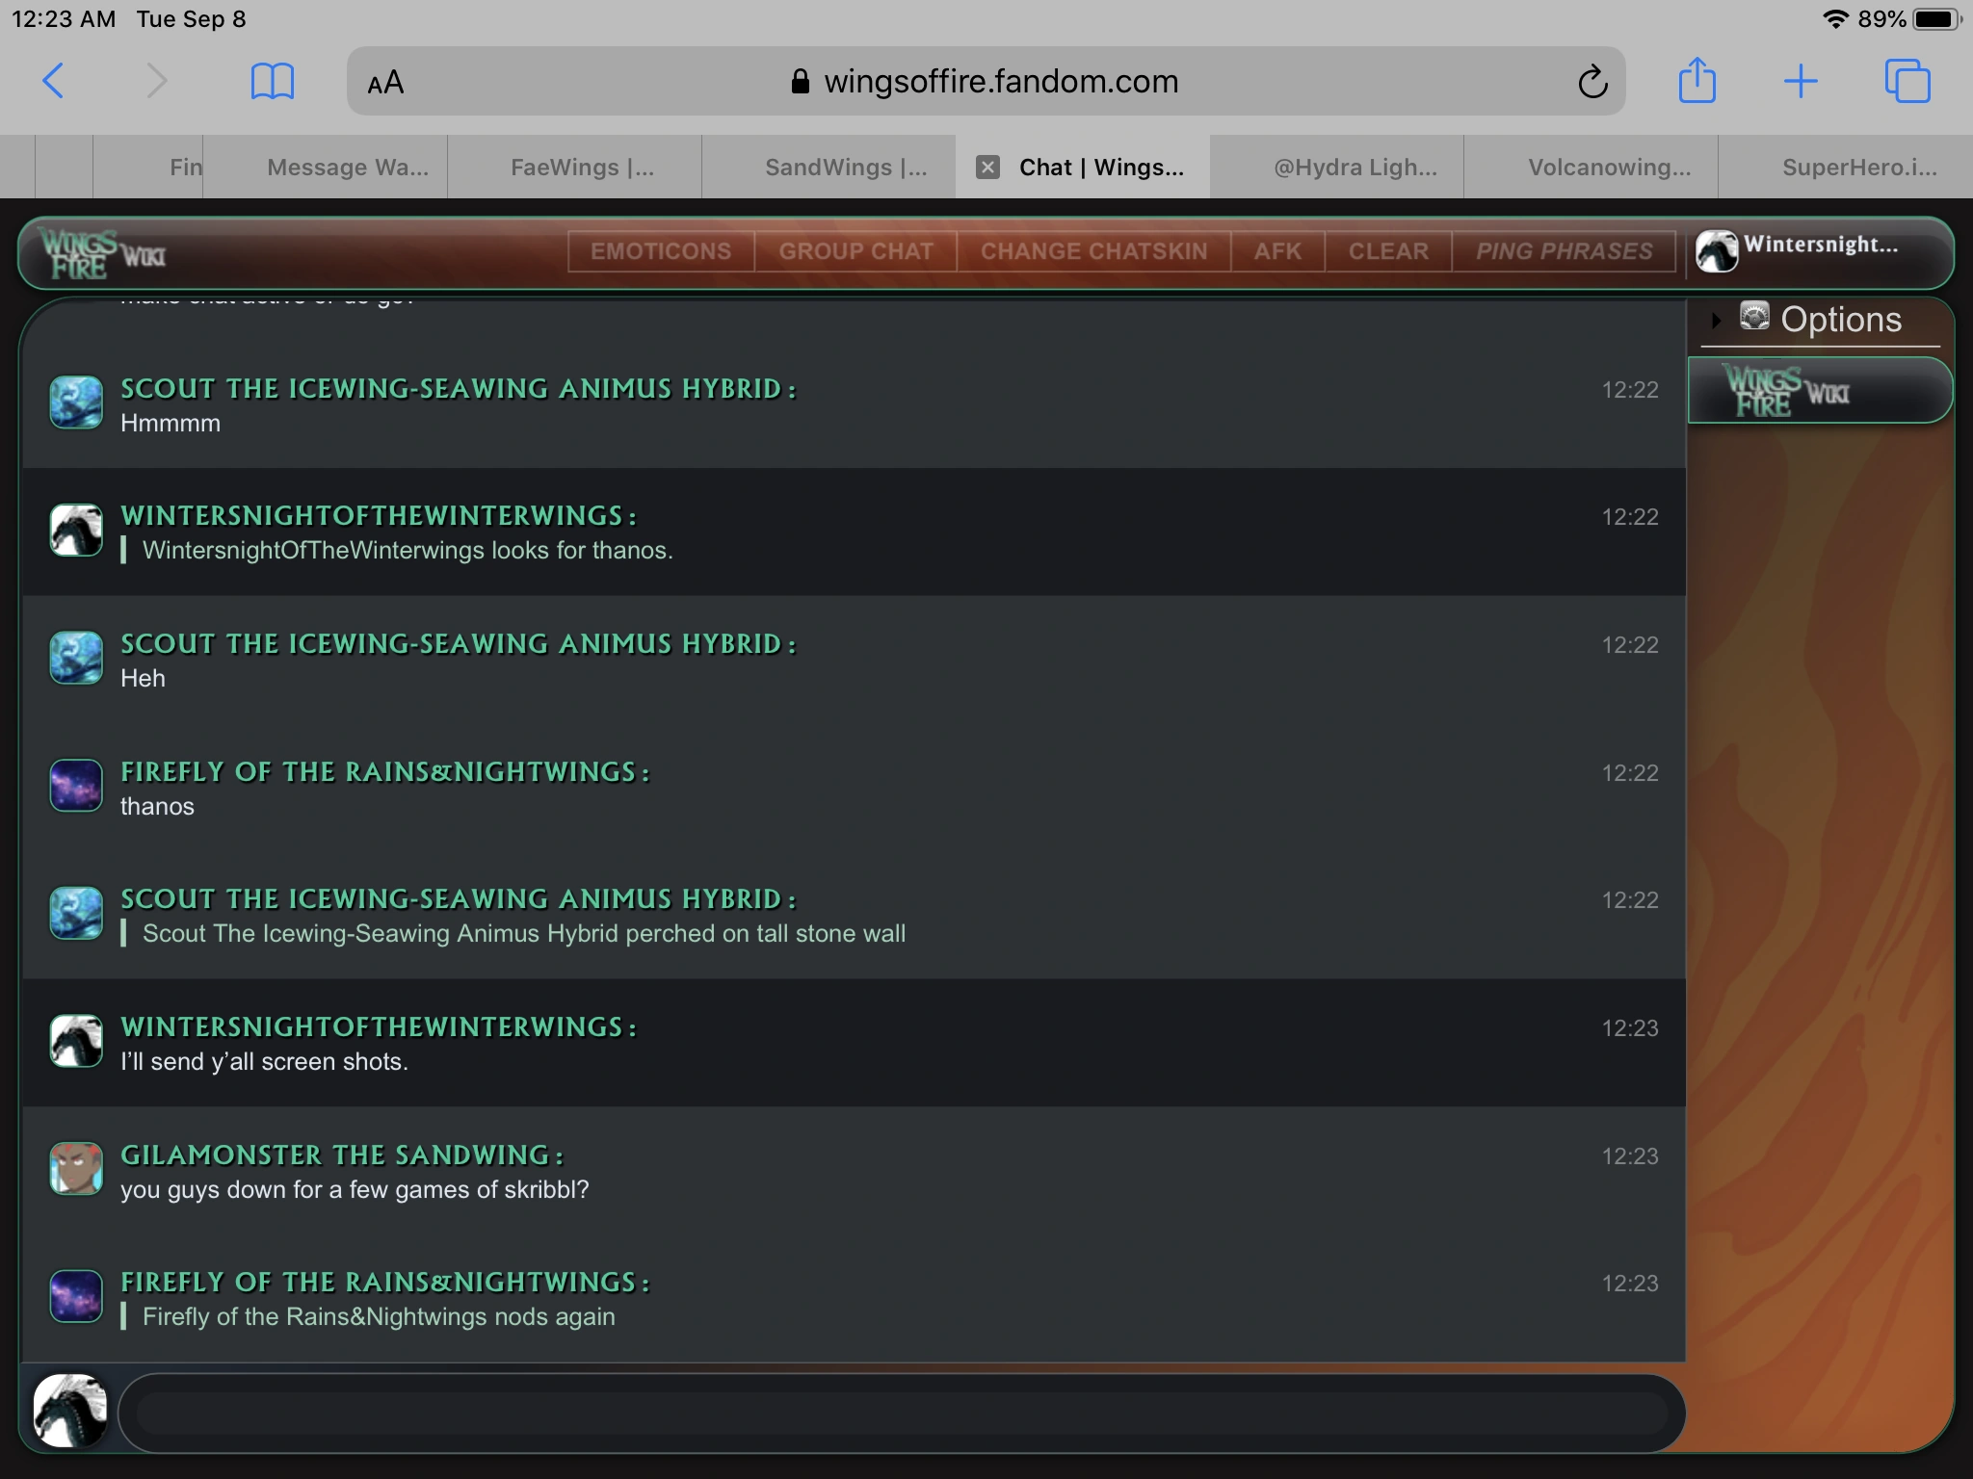Open a new tab with plus icon
Screen dimensions: 1973x1479
click(1800, 81)
